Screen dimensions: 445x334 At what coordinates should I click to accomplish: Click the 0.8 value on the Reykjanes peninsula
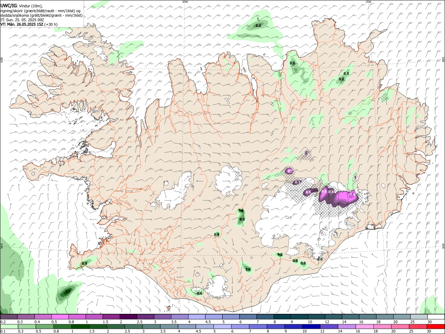pos(84,263)
